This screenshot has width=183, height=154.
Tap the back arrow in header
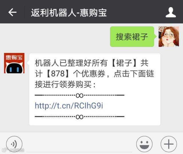coord(12,12)
